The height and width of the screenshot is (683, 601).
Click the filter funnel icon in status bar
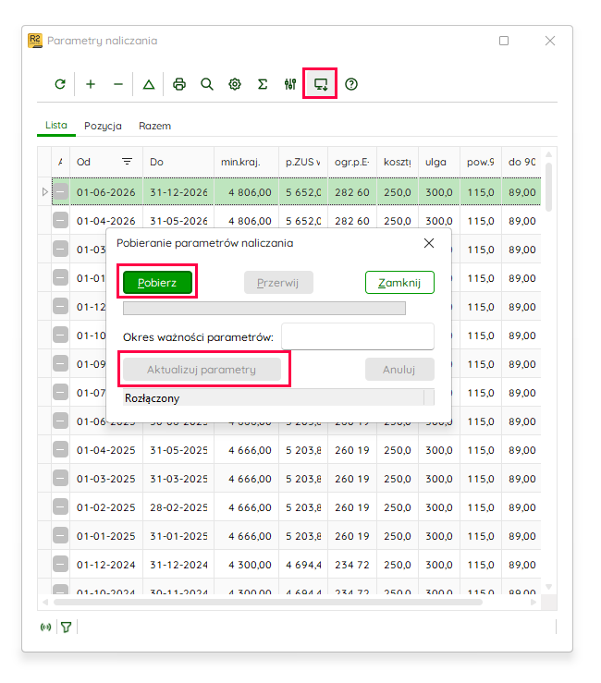point(67,628)
